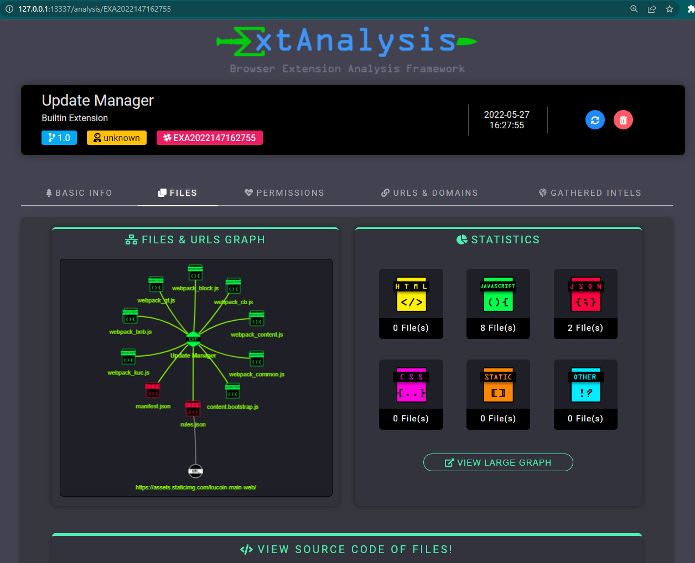Click the View Large Graph button
Viewport: 695px width, 563px height.
(x=498, y=462)
